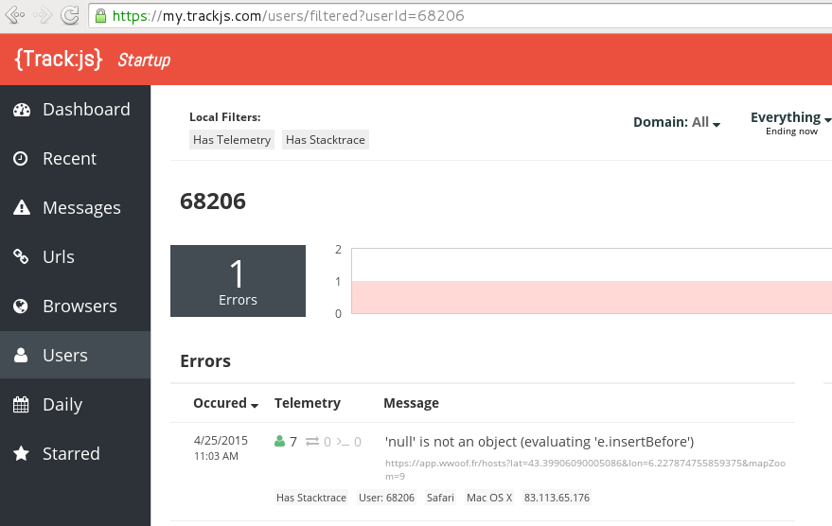The width and height of the screenshot is (832, 526).
Task: Click the User: 68206 tag
Action: pos(387,498)
